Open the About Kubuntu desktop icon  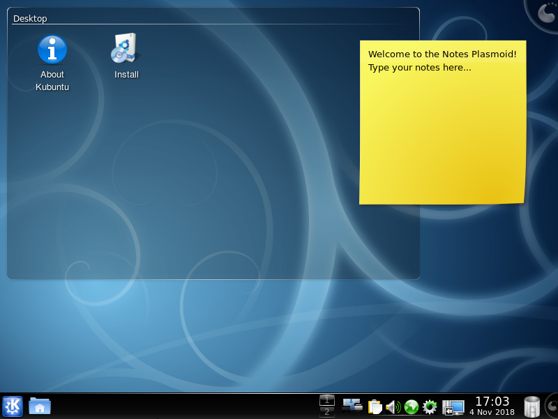pos(52,50)
